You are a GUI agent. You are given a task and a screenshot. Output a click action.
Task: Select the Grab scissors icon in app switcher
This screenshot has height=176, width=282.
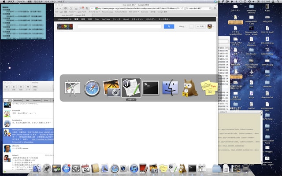pos(72,88)
